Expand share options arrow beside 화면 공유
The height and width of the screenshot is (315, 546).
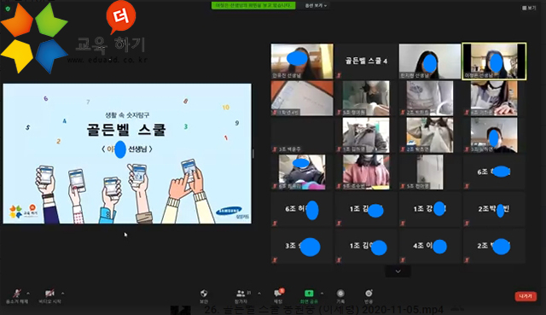[322, 293]
